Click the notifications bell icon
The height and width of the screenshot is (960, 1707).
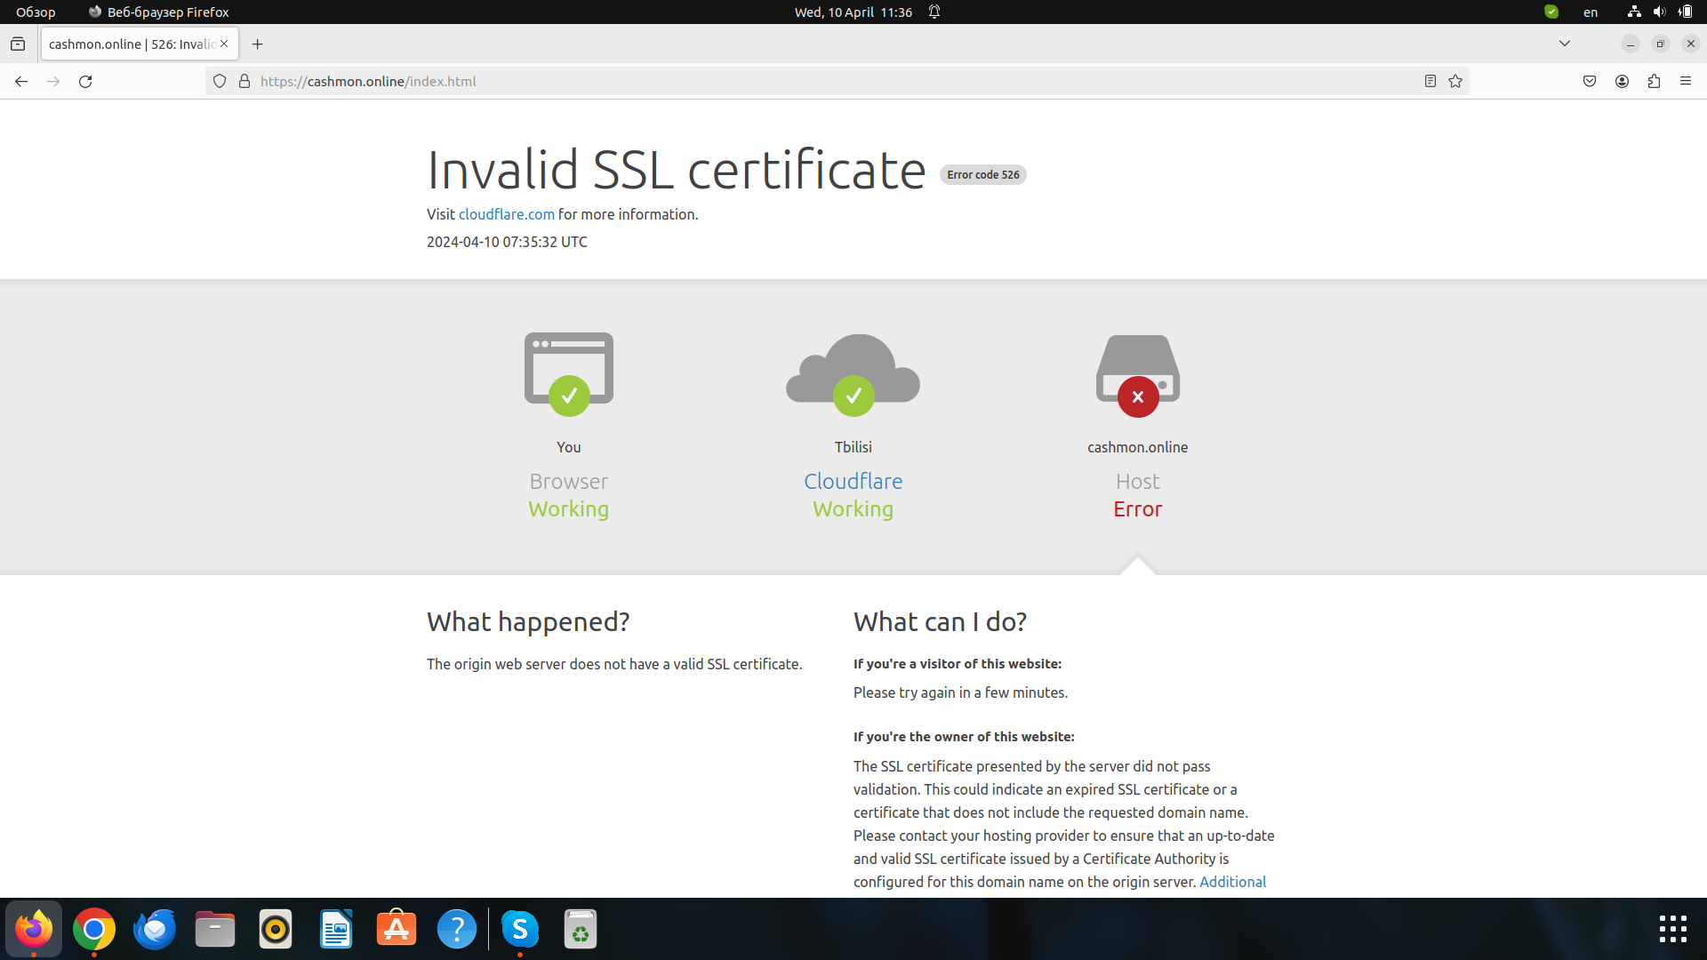coord(934,12)
